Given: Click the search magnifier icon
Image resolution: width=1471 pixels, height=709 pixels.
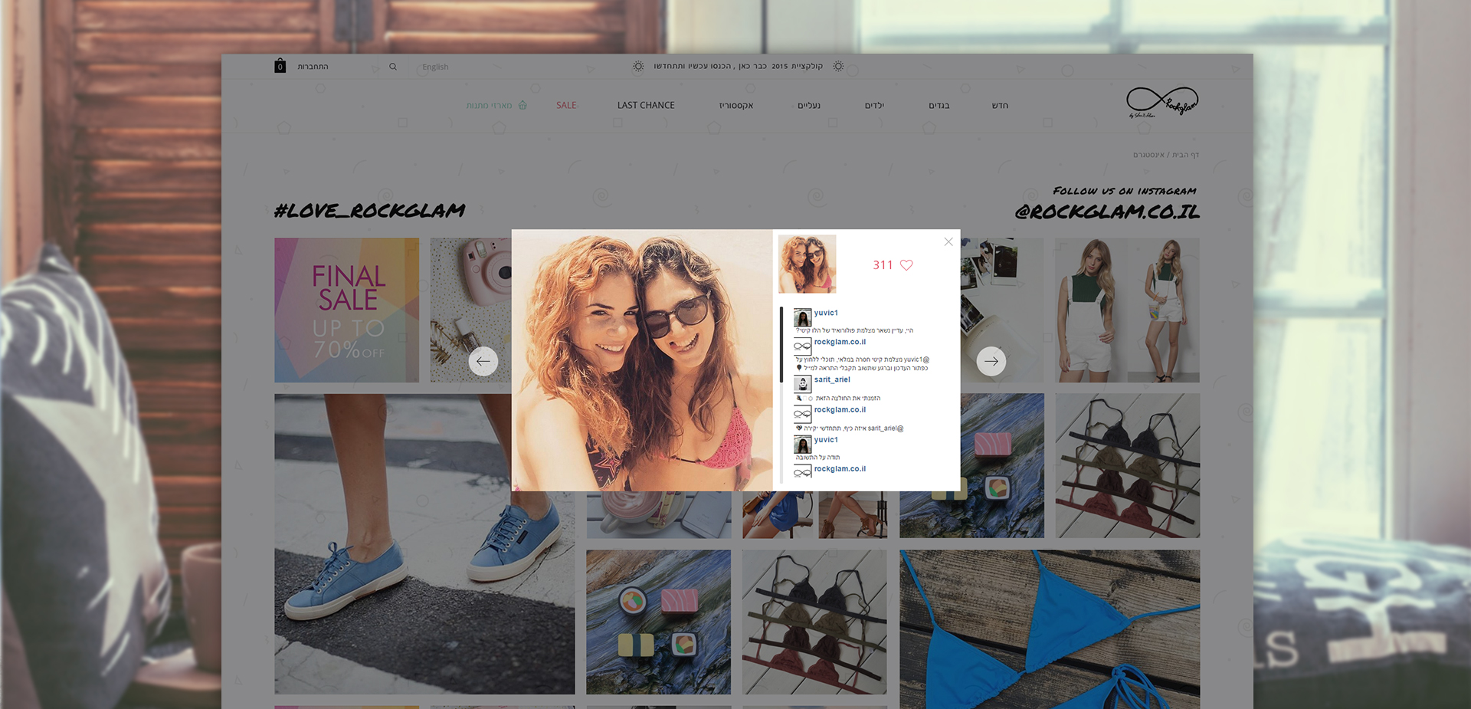Looking at the screenshot, I should pyautogui.click(x=393, y=67).
